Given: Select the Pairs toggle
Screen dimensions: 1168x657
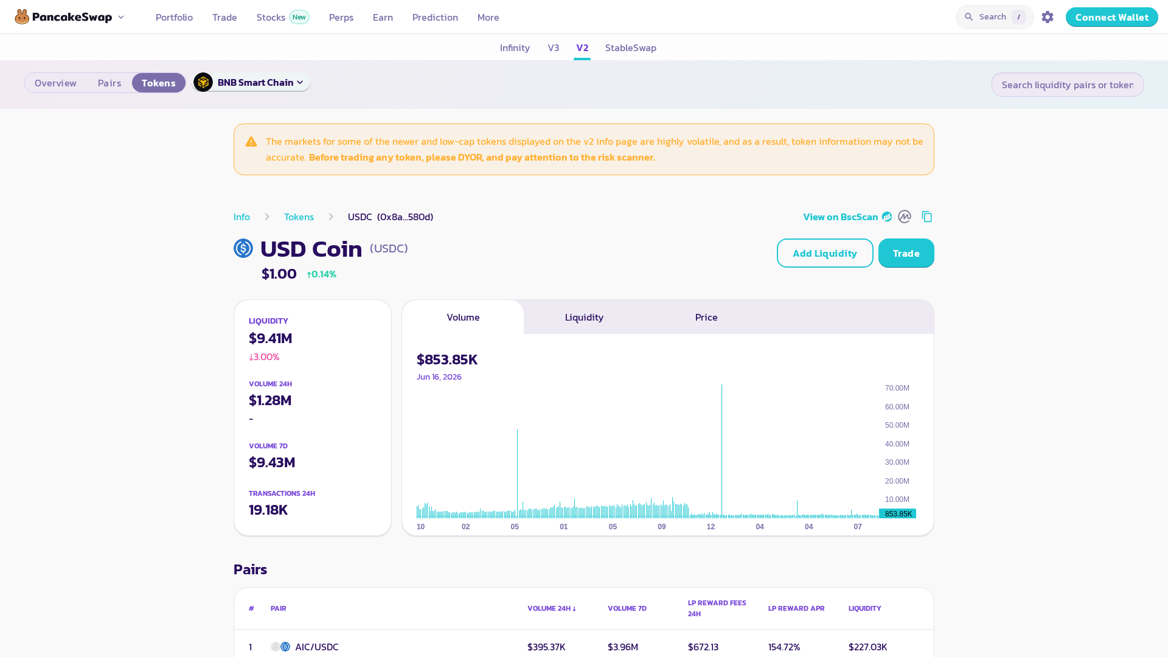Looking at the screenshot, I should point(109,83).
